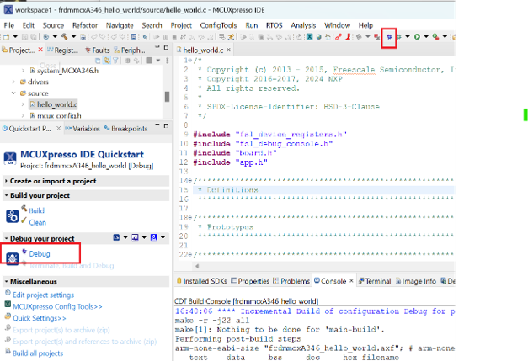Close the Quickstart Panel tab with its X
This screenshot has height=361, width=528.
pos(58,129)
